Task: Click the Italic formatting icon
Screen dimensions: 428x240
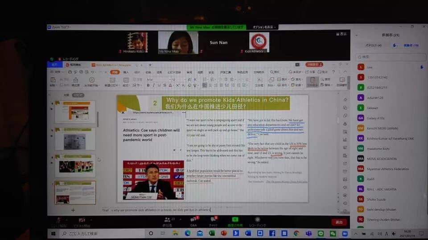Action: [x=154, y=85]
